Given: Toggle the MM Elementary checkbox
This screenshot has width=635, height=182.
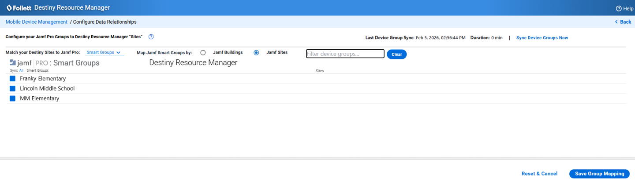Looking at the screenshot, I should [12, 98].
